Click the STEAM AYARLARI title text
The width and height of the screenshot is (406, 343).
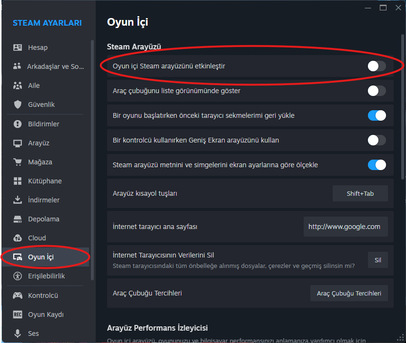pyautogui.click(x=47, y=23)
